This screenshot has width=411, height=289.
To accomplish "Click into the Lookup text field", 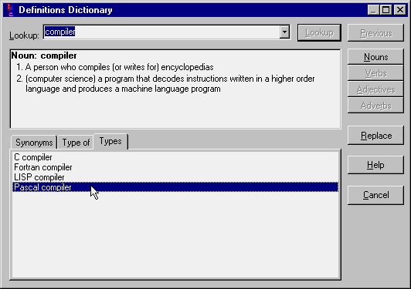I will [x=161, y=32].
